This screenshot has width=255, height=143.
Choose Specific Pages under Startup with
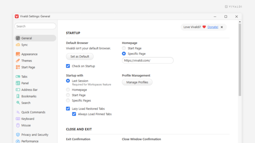pos(68,100)
